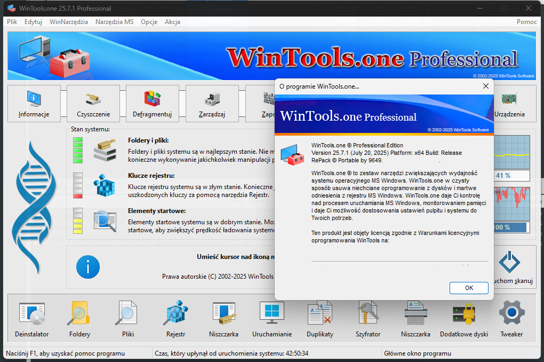
Task: Click the DNA helix graphic
Action: coord(34,207)
